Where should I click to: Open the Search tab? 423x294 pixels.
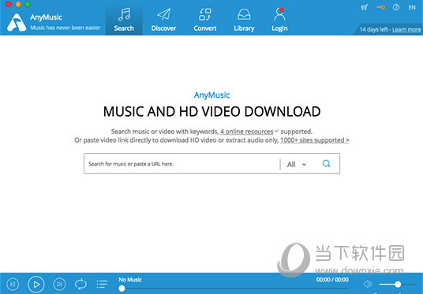click(x=124, y=20)
